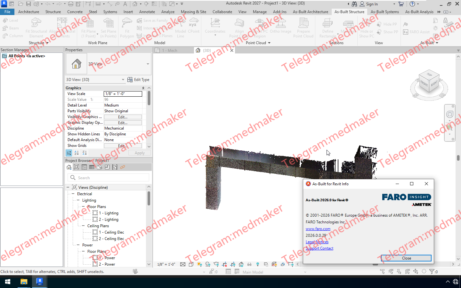Screen dimensions: 461x288
Task: Collapse the Power tree node
Action: 78,245
